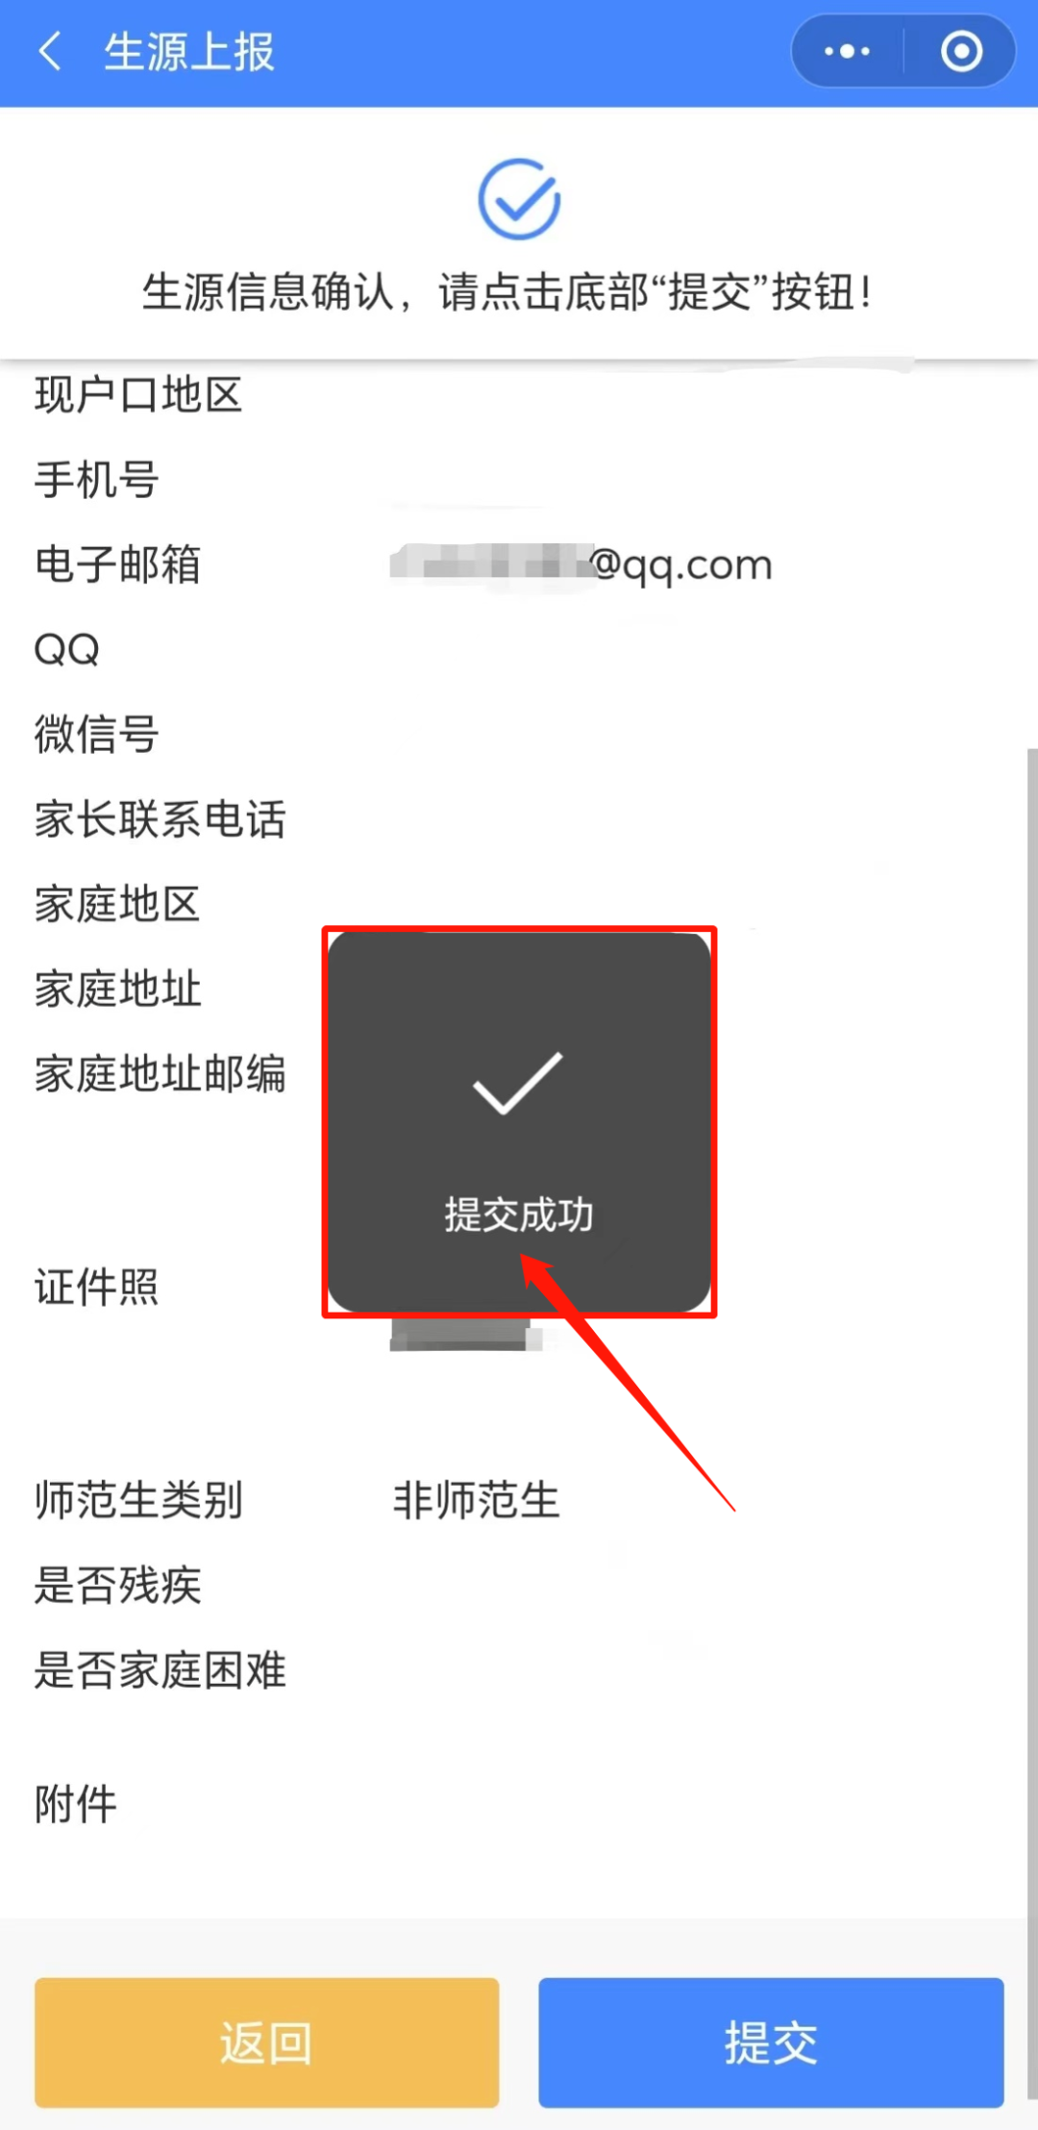
Task: Select the 非师范生 value
Action: pos(476,1500)
